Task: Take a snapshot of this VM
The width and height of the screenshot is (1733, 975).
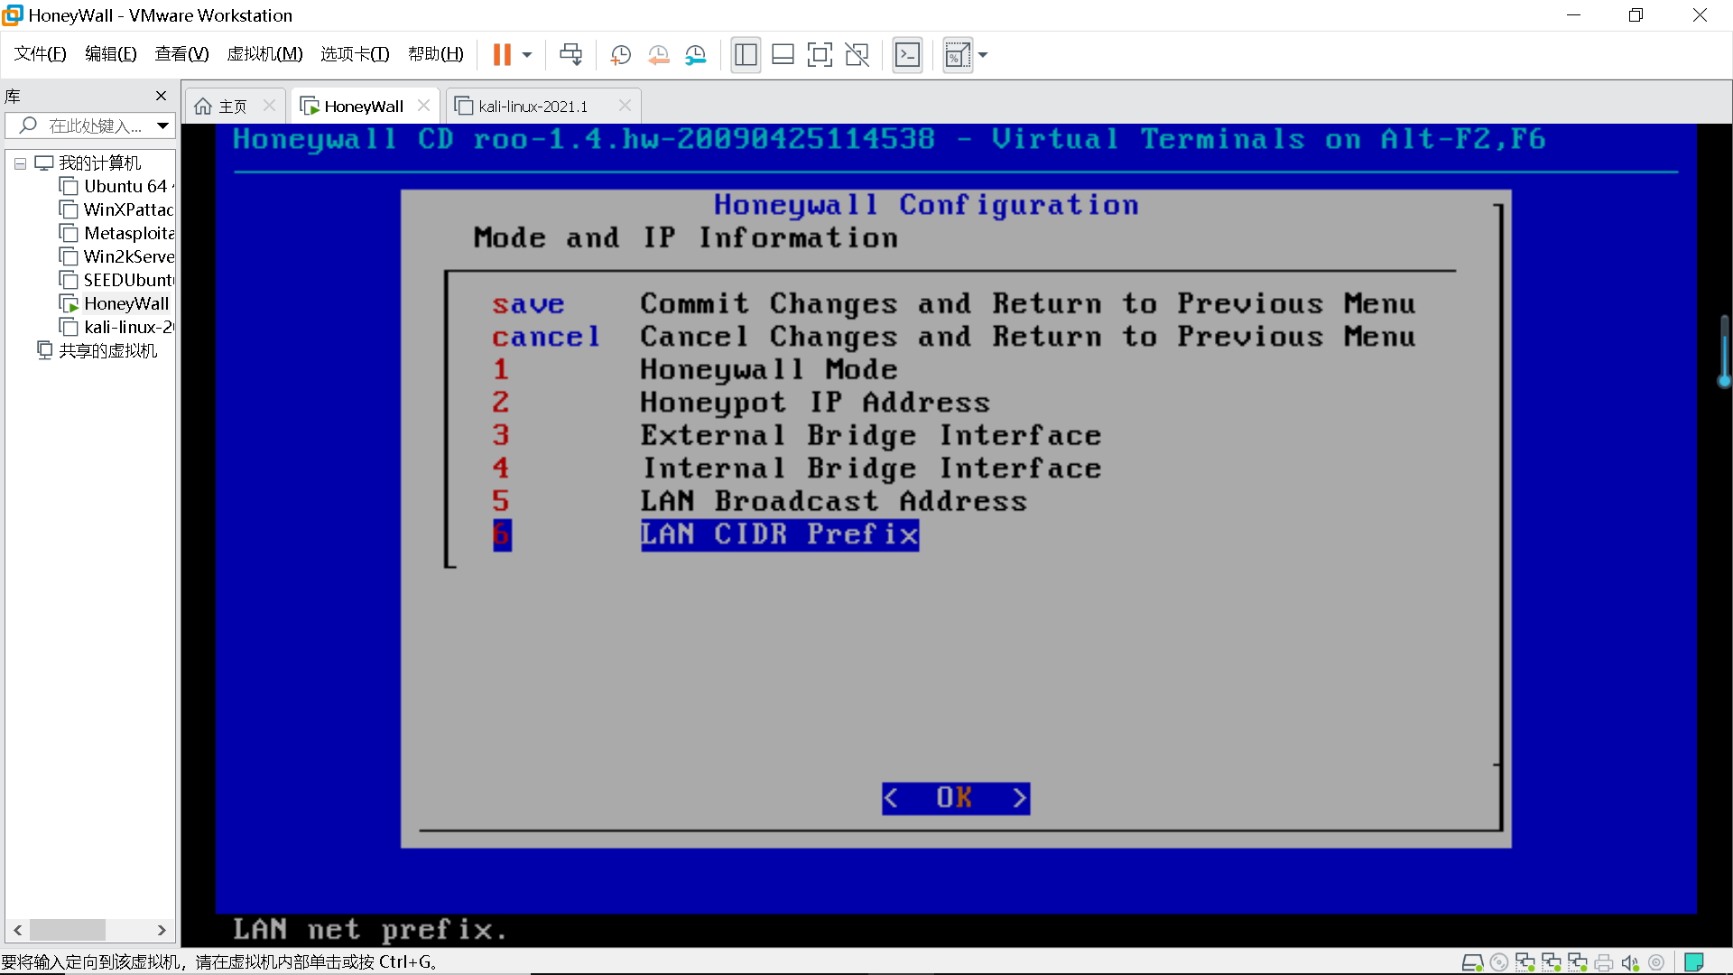Action: coord(620,55)
